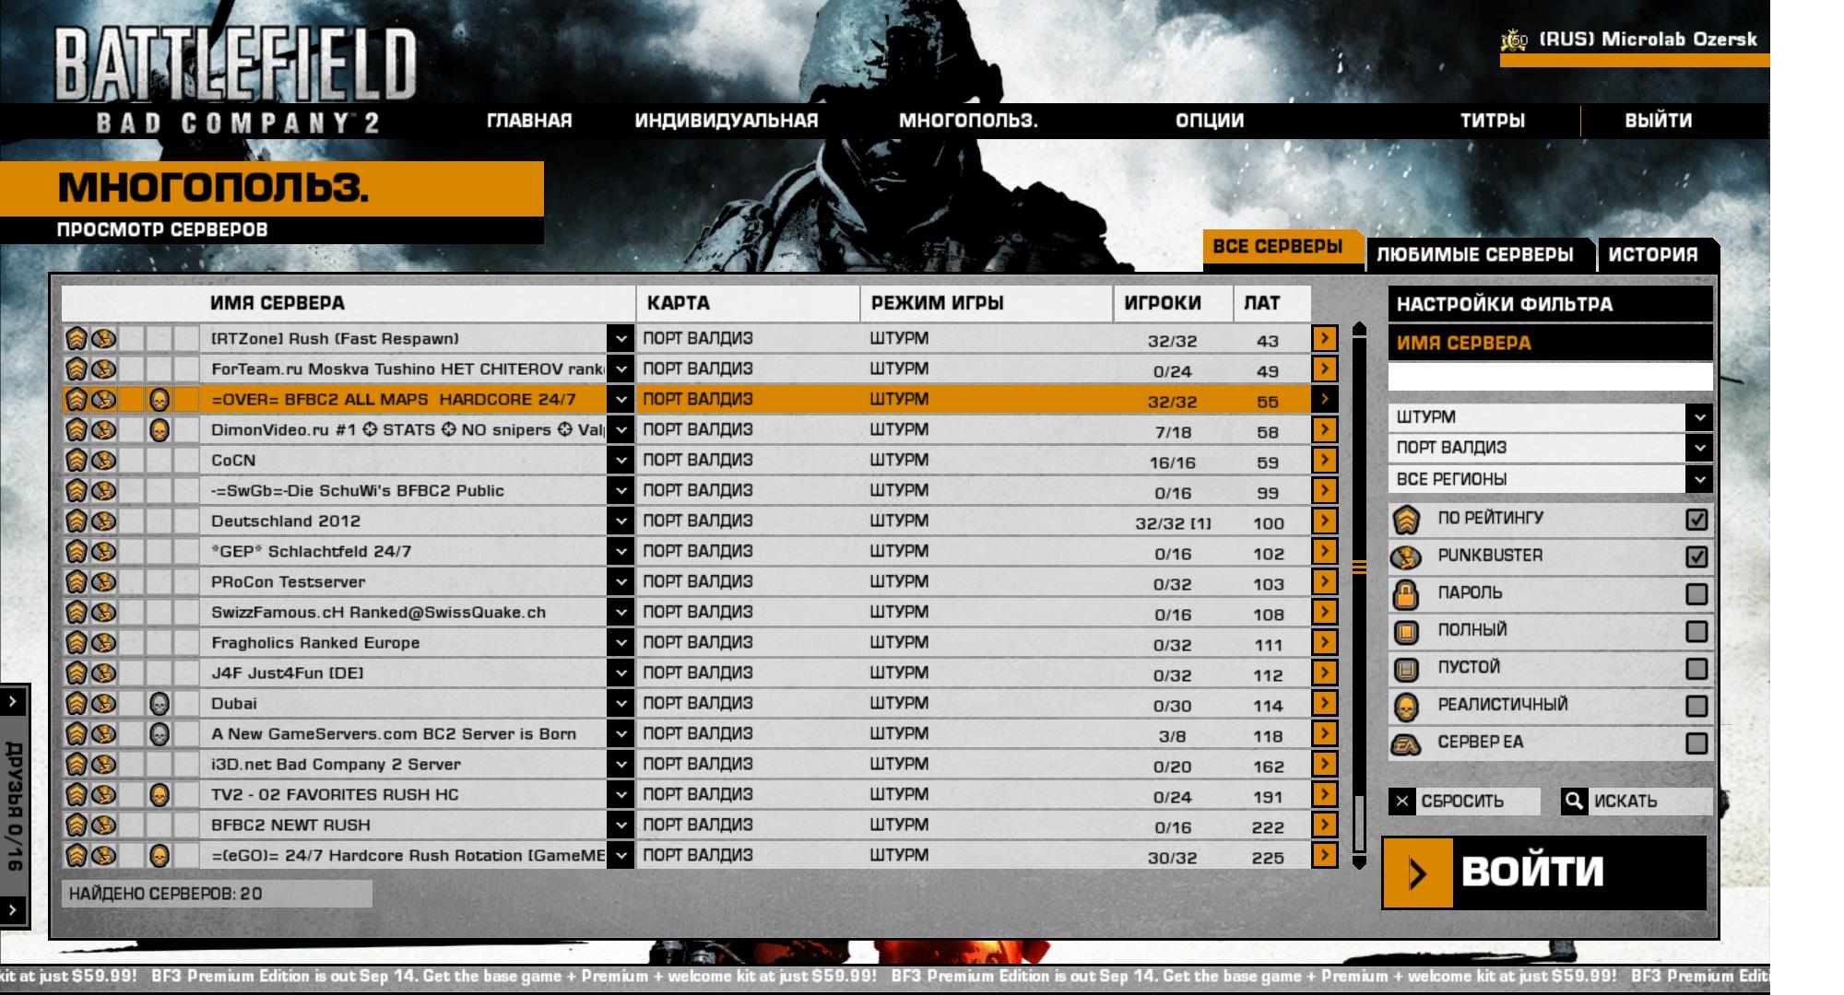The height and width of the screenshot is (995, 1844).
Task: Click ВЫЙТИ to quit the game
Action: coord(1658,121)
